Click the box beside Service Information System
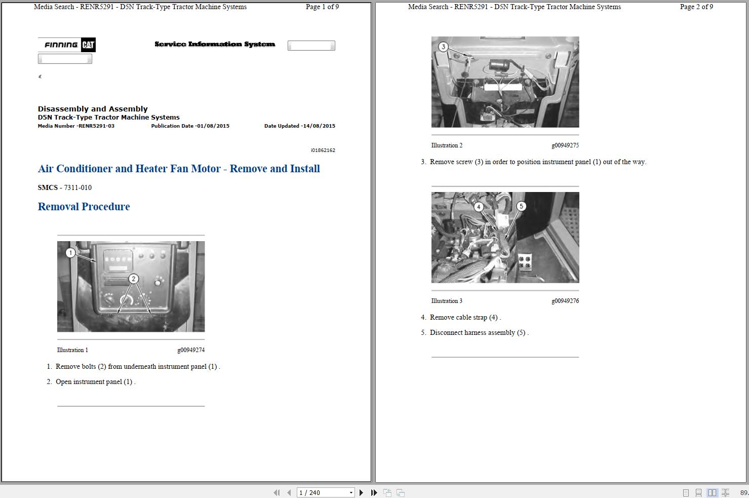749x498 pixels. tap(311, 46)
